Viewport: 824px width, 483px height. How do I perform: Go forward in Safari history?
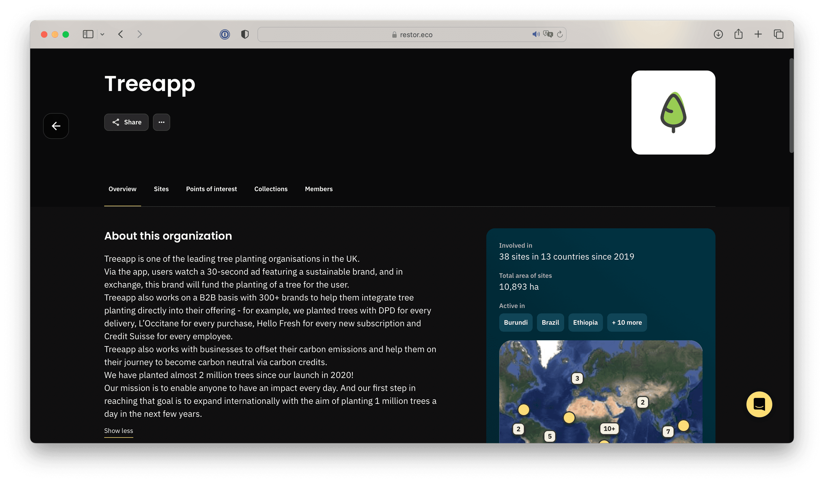[139, 34]
